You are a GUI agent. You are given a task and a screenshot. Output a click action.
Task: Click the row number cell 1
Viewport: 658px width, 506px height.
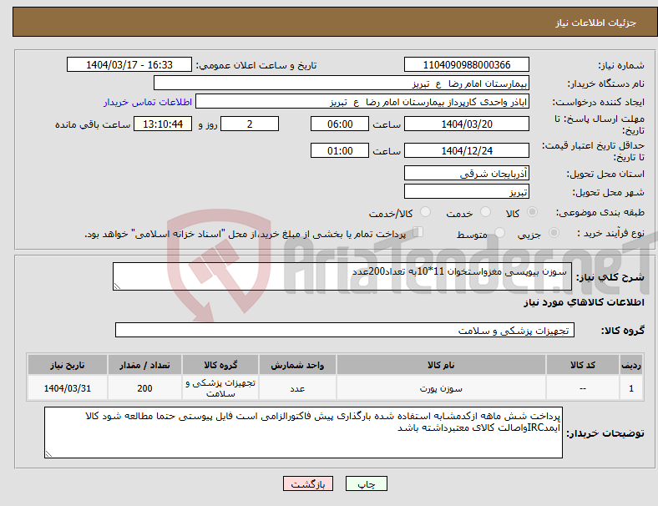point(630,388)
